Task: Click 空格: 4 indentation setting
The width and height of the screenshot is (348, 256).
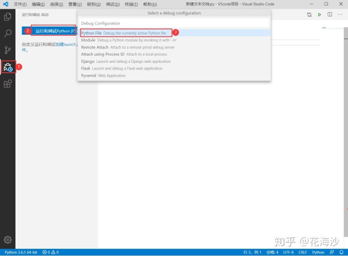Action: click(272, 252)
